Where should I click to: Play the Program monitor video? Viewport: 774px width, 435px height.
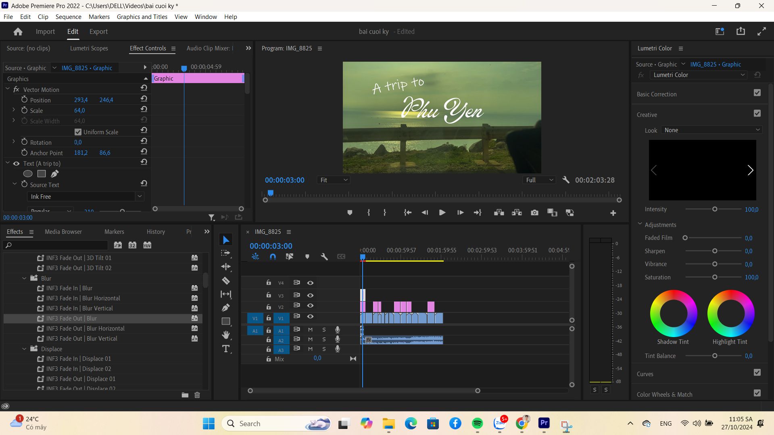pyautogui.click(x=442, y=212)
